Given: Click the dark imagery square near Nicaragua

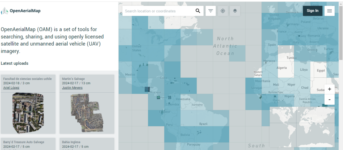Looking at the screenshot, I should pos(147,89).
